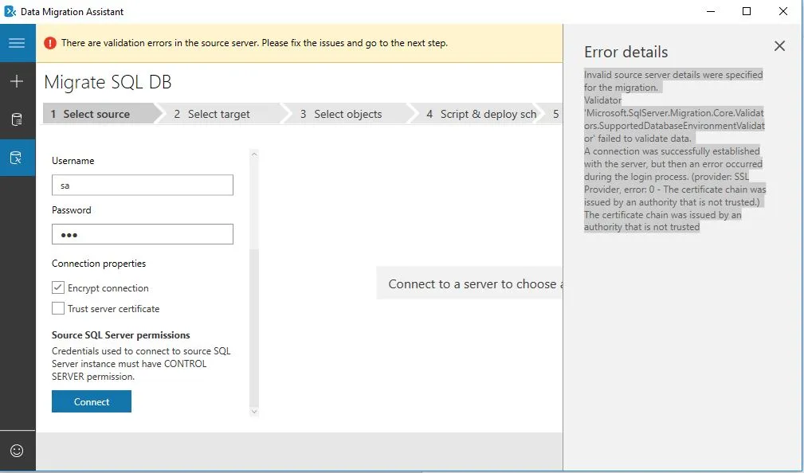Go to step 2 Select target
This screenshot has width=804, height=473.
(x=219, y=114)
